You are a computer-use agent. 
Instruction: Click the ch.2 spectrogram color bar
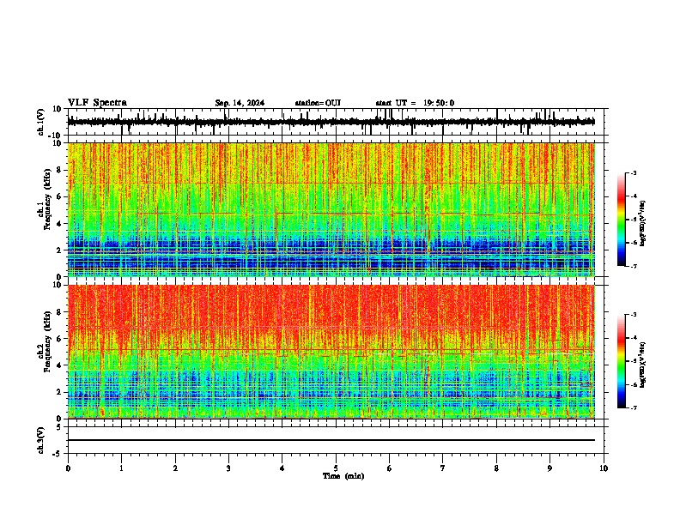pos(622,361)
